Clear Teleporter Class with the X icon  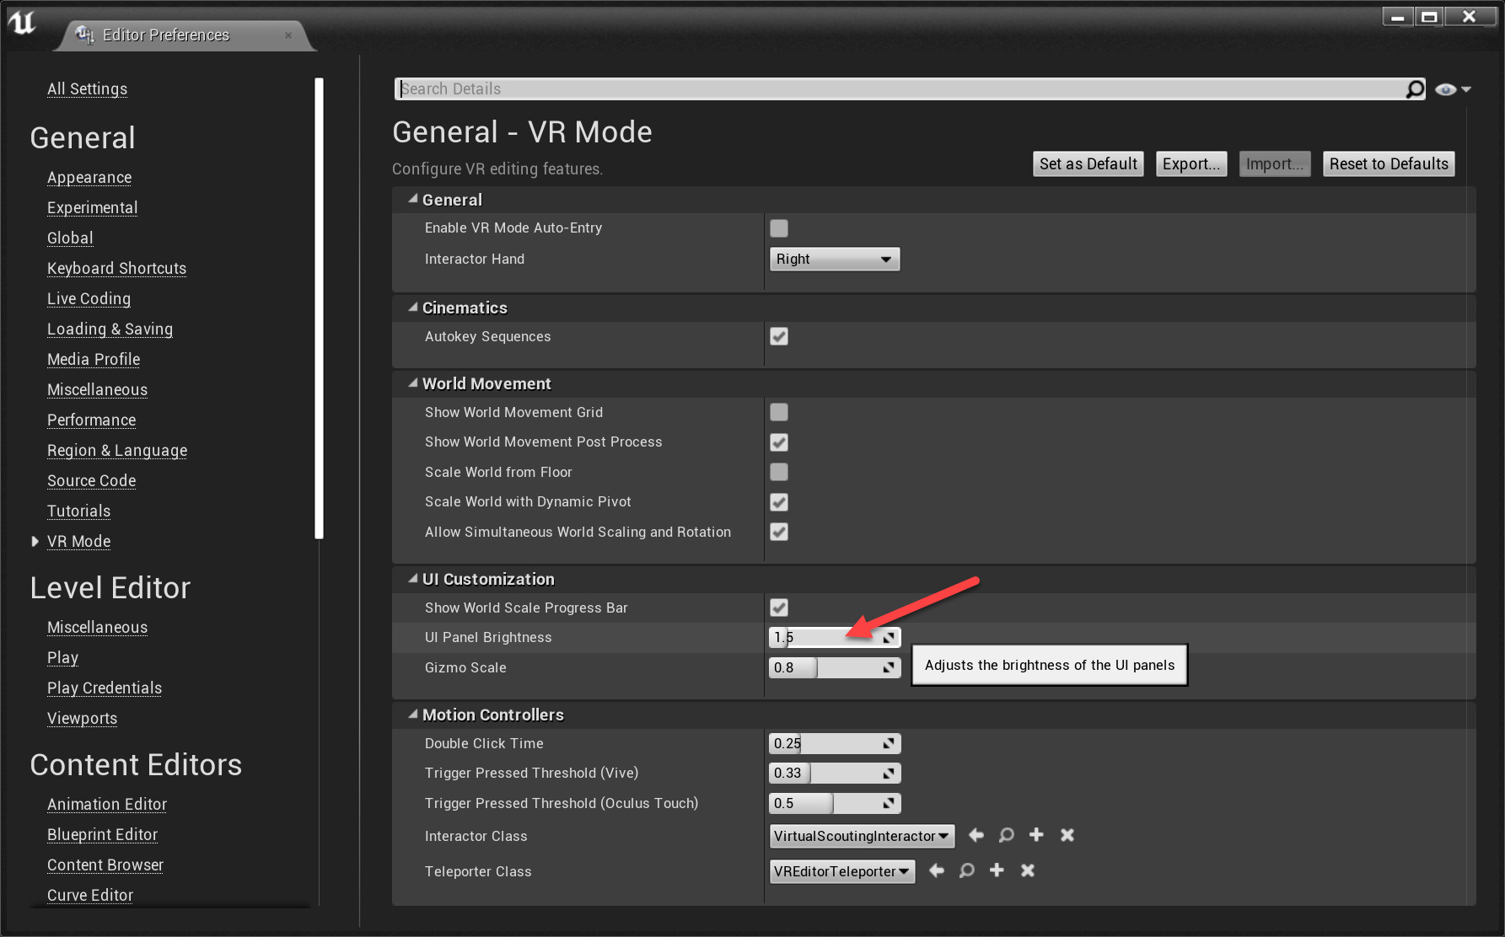pos(1027,870)
